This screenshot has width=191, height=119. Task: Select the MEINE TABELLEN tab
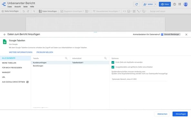[x=15, y=63]
